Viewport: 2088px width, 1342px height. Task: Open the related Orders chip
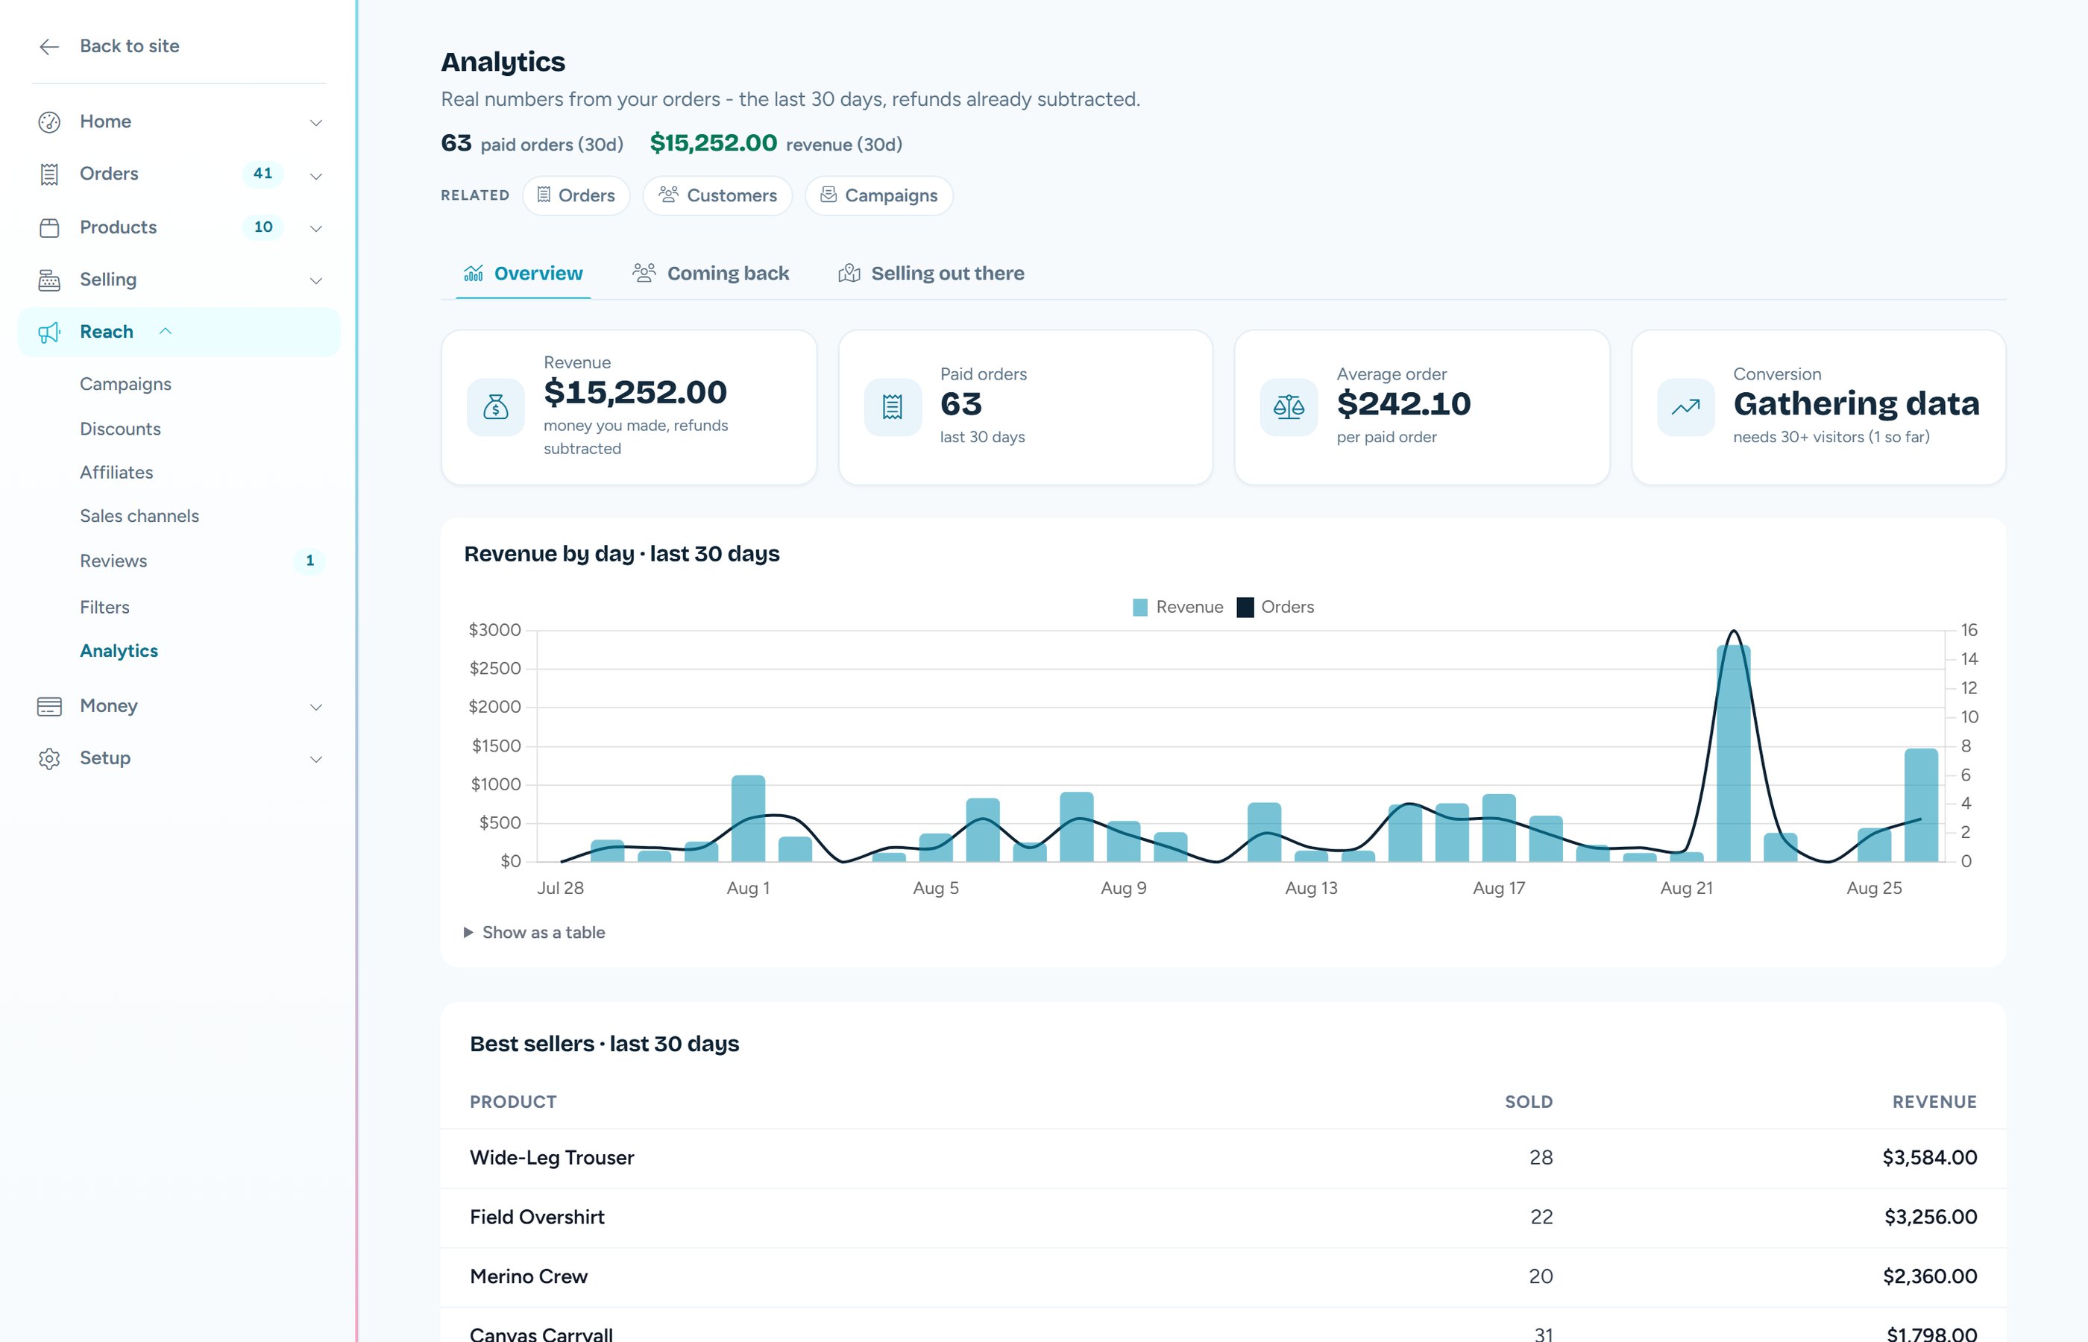point(576,195)
